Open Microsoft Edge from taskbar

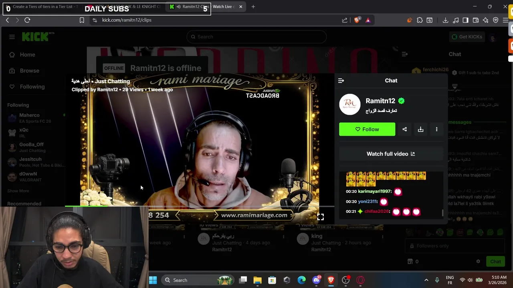tap(301, 280)
